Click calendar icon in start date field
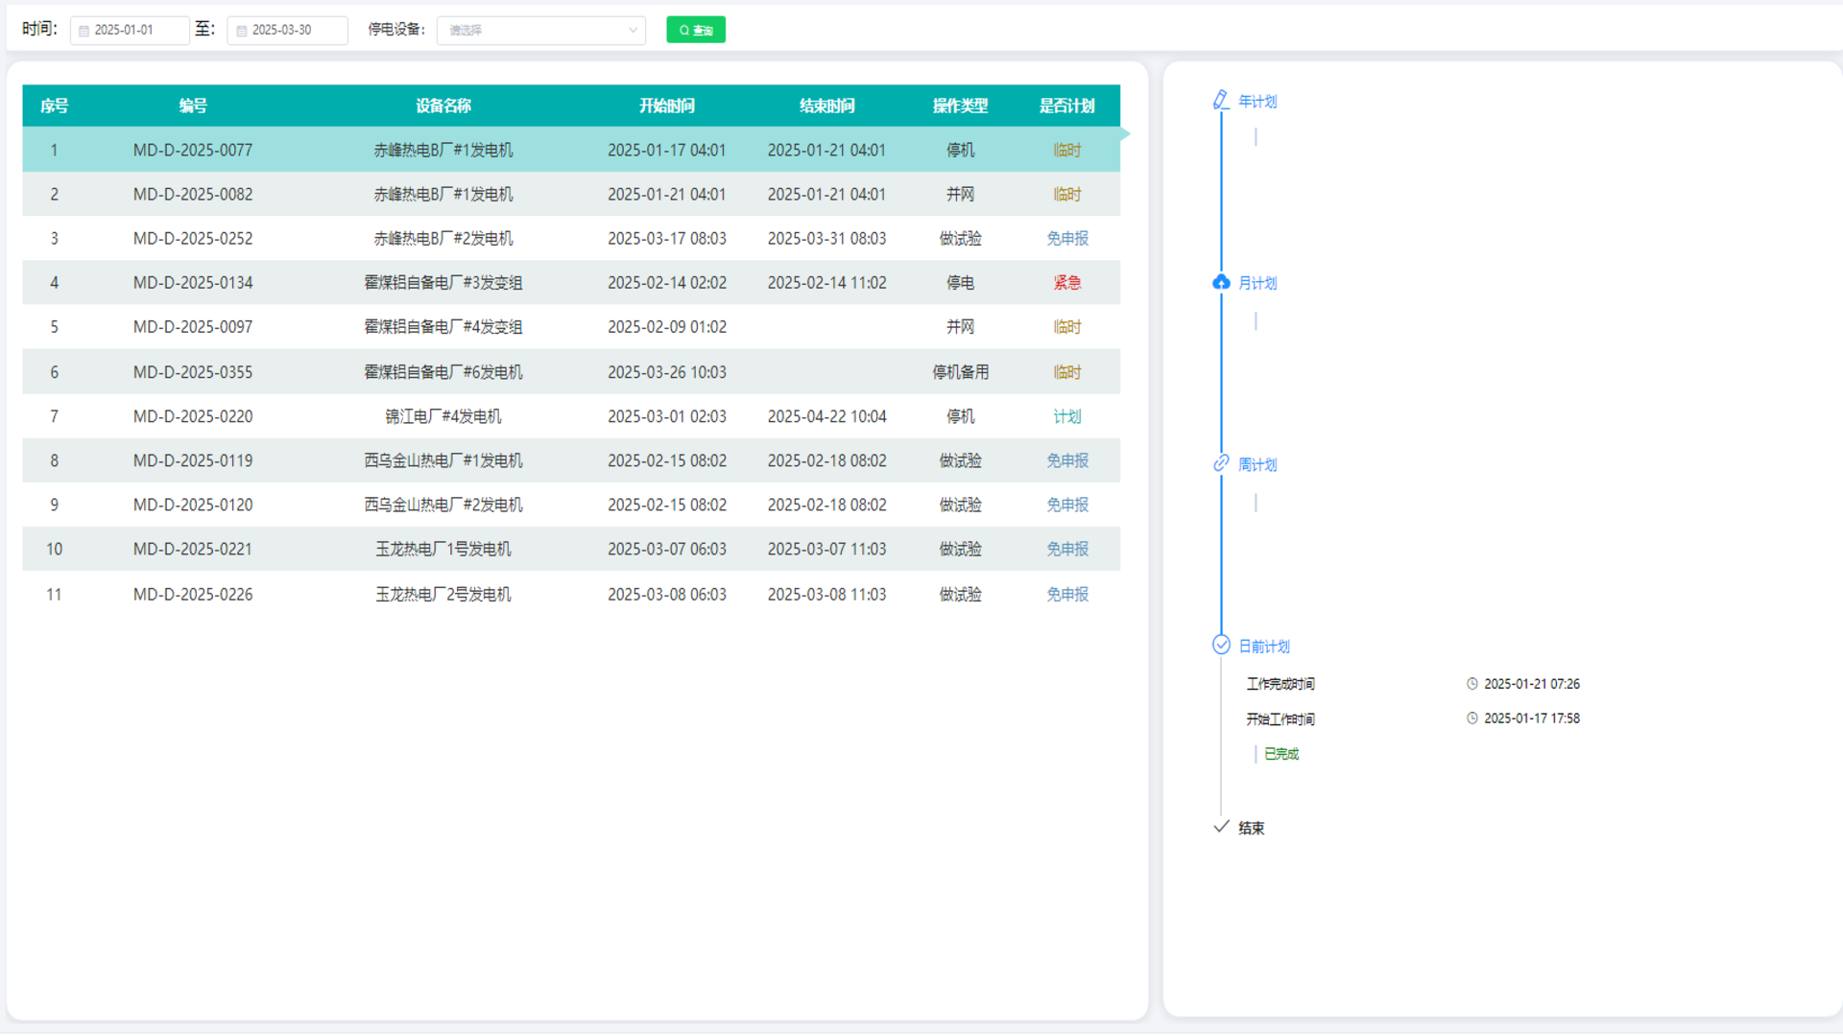 (84, 31)
